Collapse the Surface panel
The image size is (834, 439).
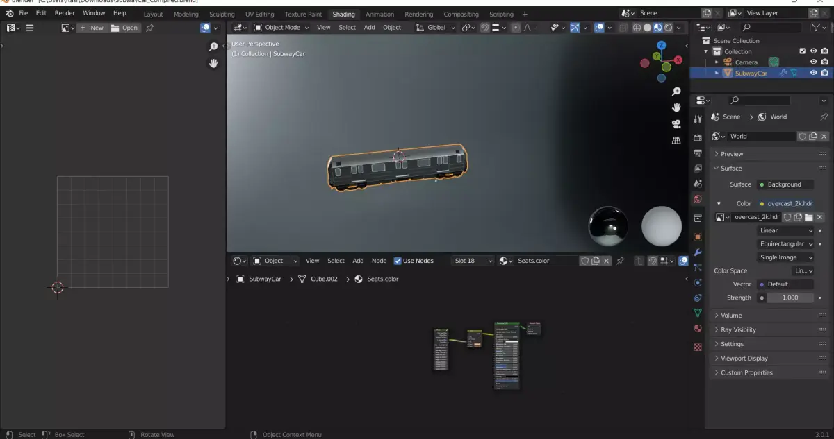(768, 169)
